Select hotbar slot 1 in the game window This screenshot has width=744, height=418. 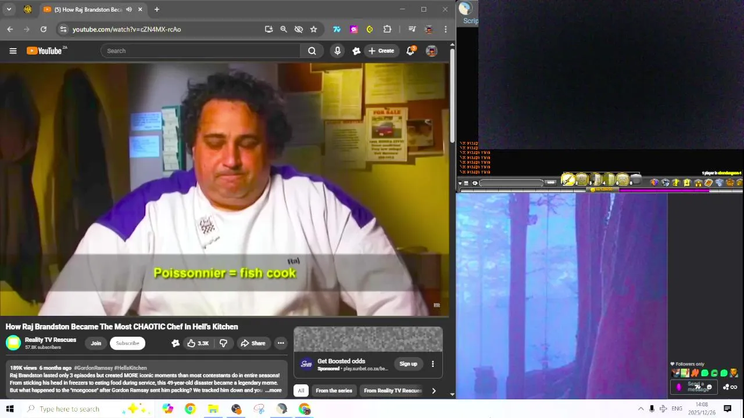coord(568,180)
